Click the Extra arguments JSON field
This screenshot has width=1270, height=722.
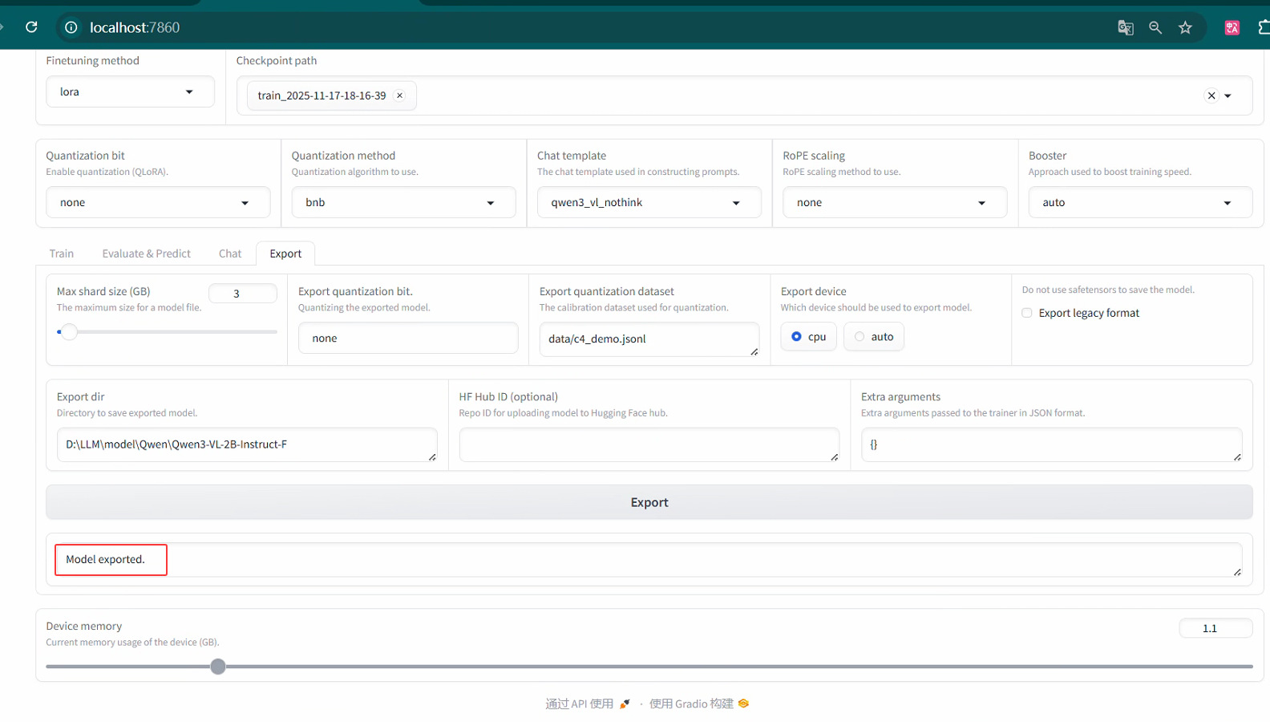[1051, 444]
